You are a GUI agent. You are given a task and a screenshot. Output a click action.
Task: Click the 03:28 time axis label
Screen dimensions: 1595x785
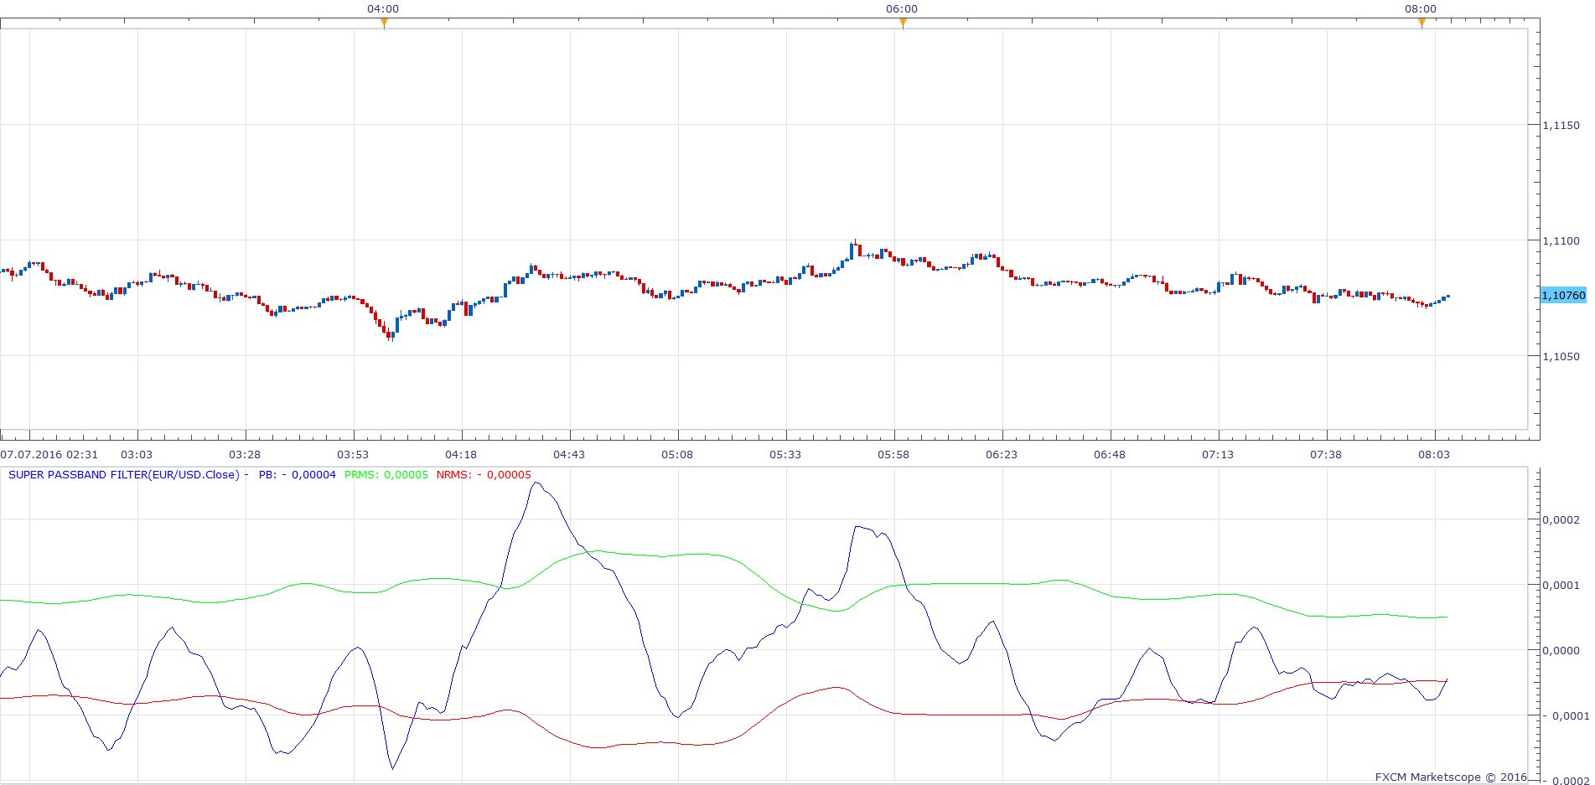pyautogui.click(x=245, y=455)
